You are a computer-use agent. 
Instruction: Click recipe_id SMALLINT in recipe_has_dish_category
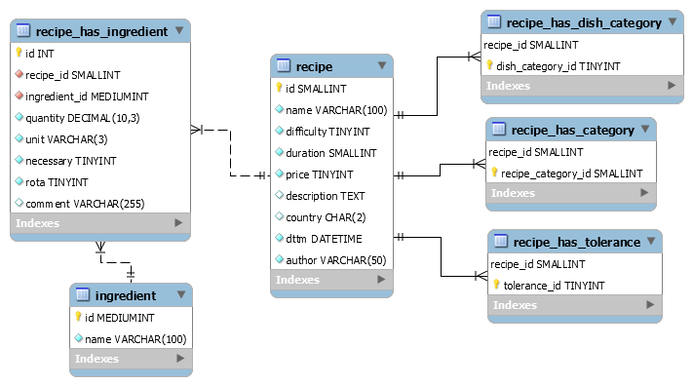(531, 45)
